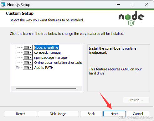Select the Node.js runtime tree item
The image size is (154, 121).
46,47
